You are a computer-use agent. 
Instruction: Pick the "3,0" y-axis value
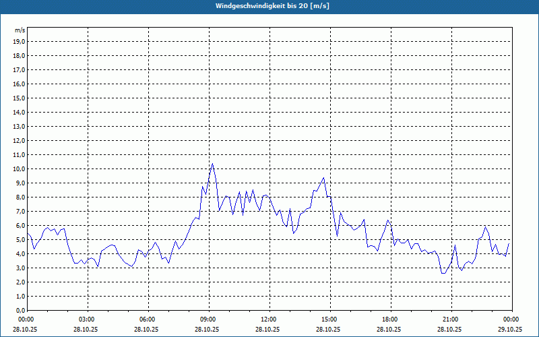click(x=21, y=268)
